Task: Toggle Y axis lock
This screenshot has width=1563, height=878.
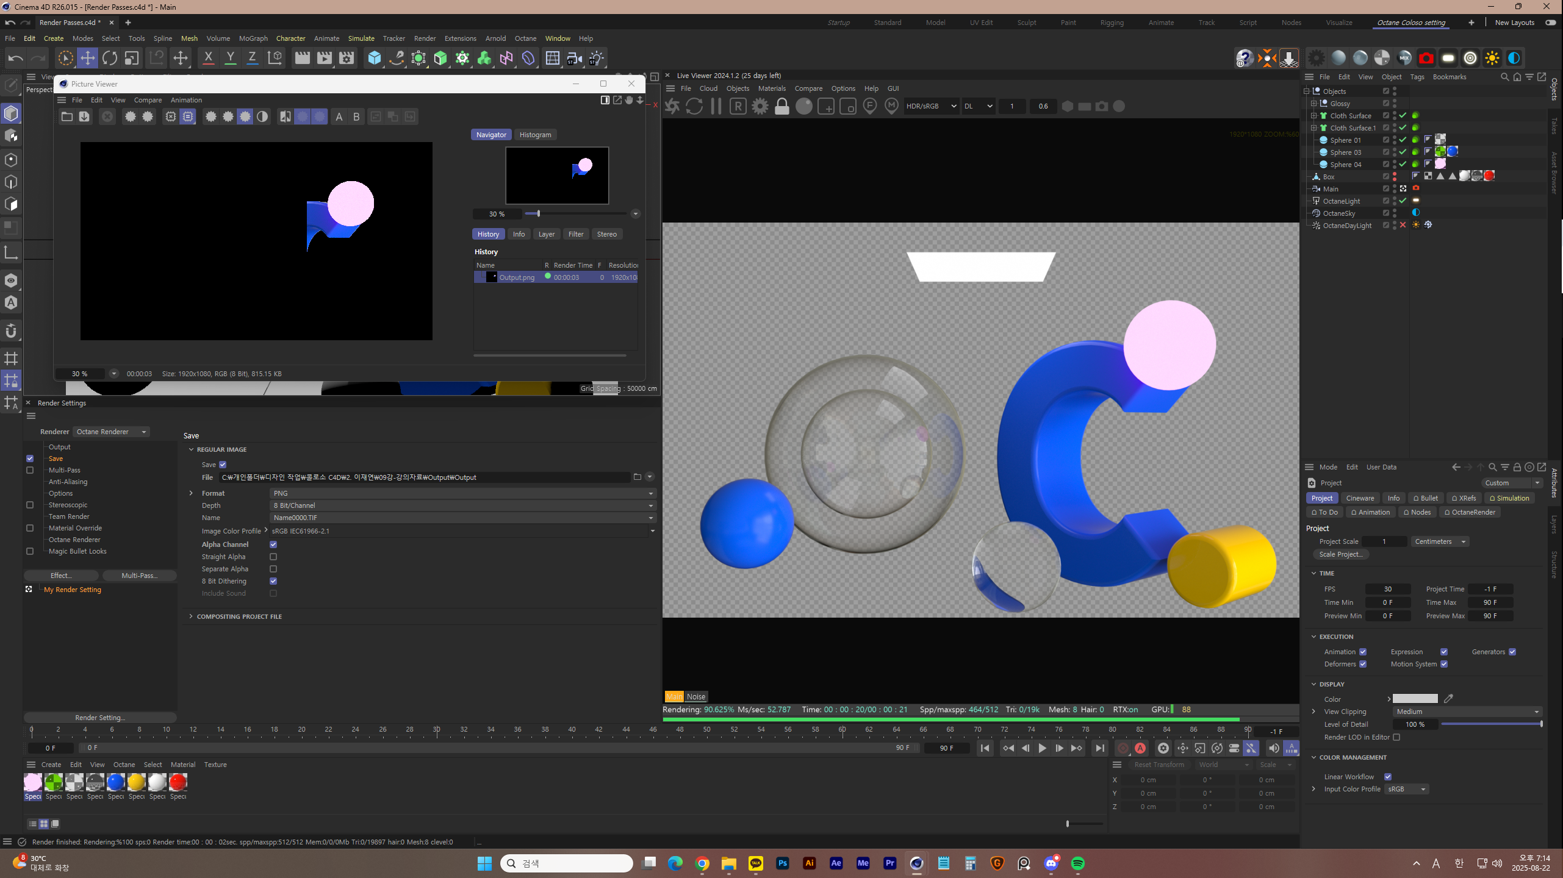Action: [230, 58]
